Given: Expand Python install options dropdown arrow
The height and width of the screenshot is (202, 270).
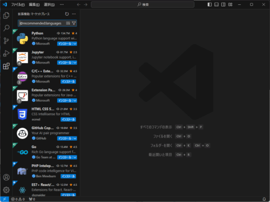Looking at the screenshot, I should coord(75,44).
